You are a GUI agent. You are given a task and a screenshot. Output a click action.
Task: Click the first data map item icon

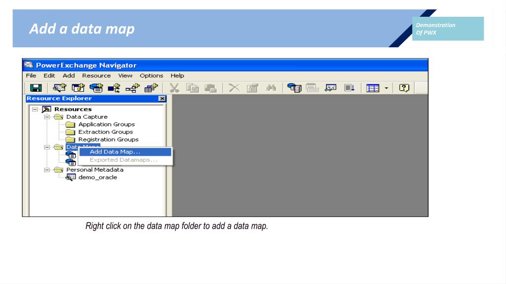(x=71, y=155)
